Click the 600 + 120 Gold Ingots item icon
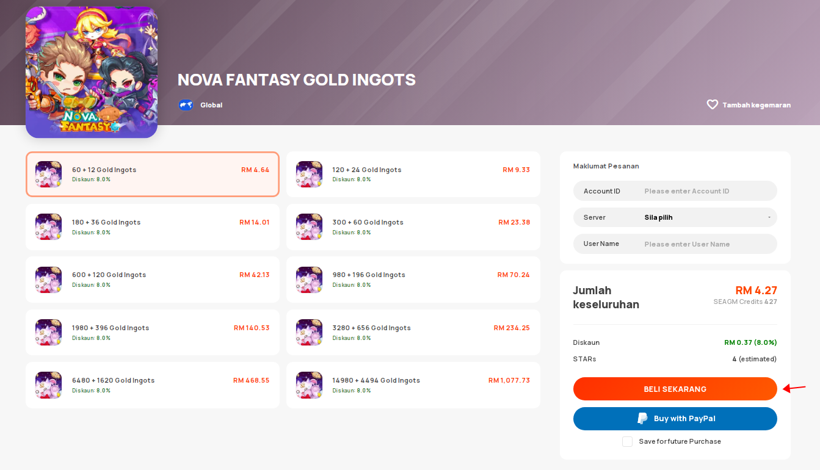 (48, 280)
